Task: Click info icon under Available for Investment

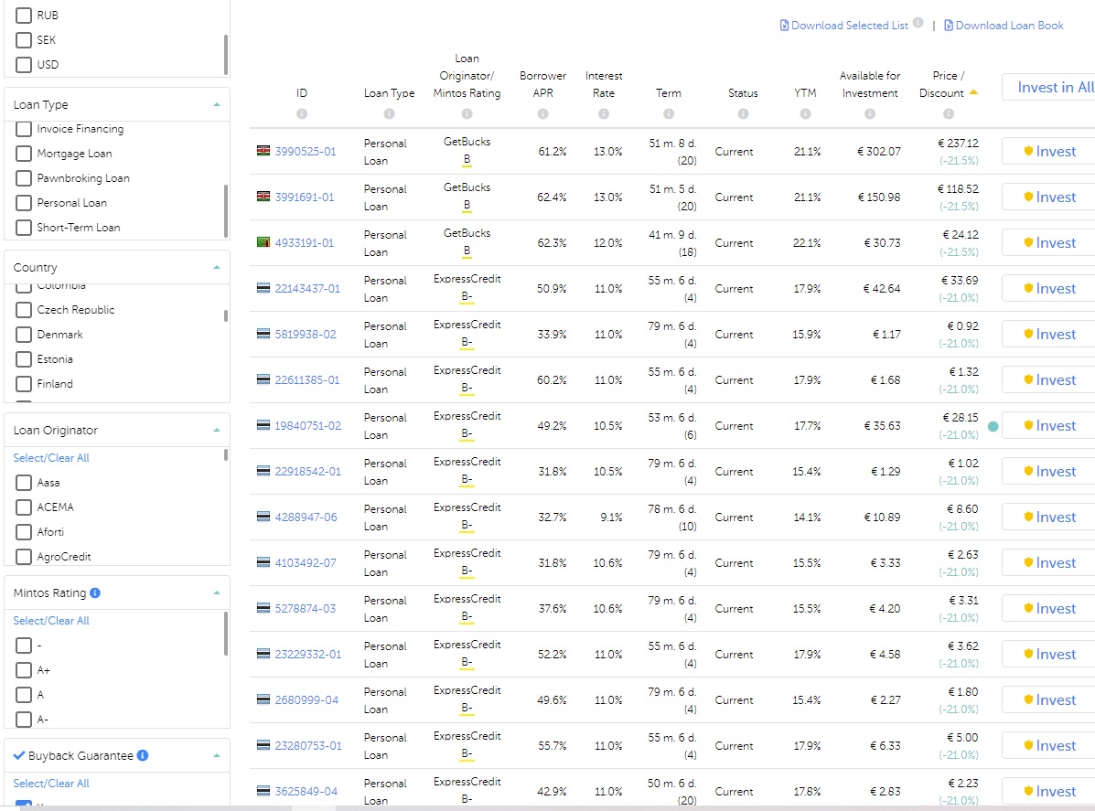Action: 869,113
